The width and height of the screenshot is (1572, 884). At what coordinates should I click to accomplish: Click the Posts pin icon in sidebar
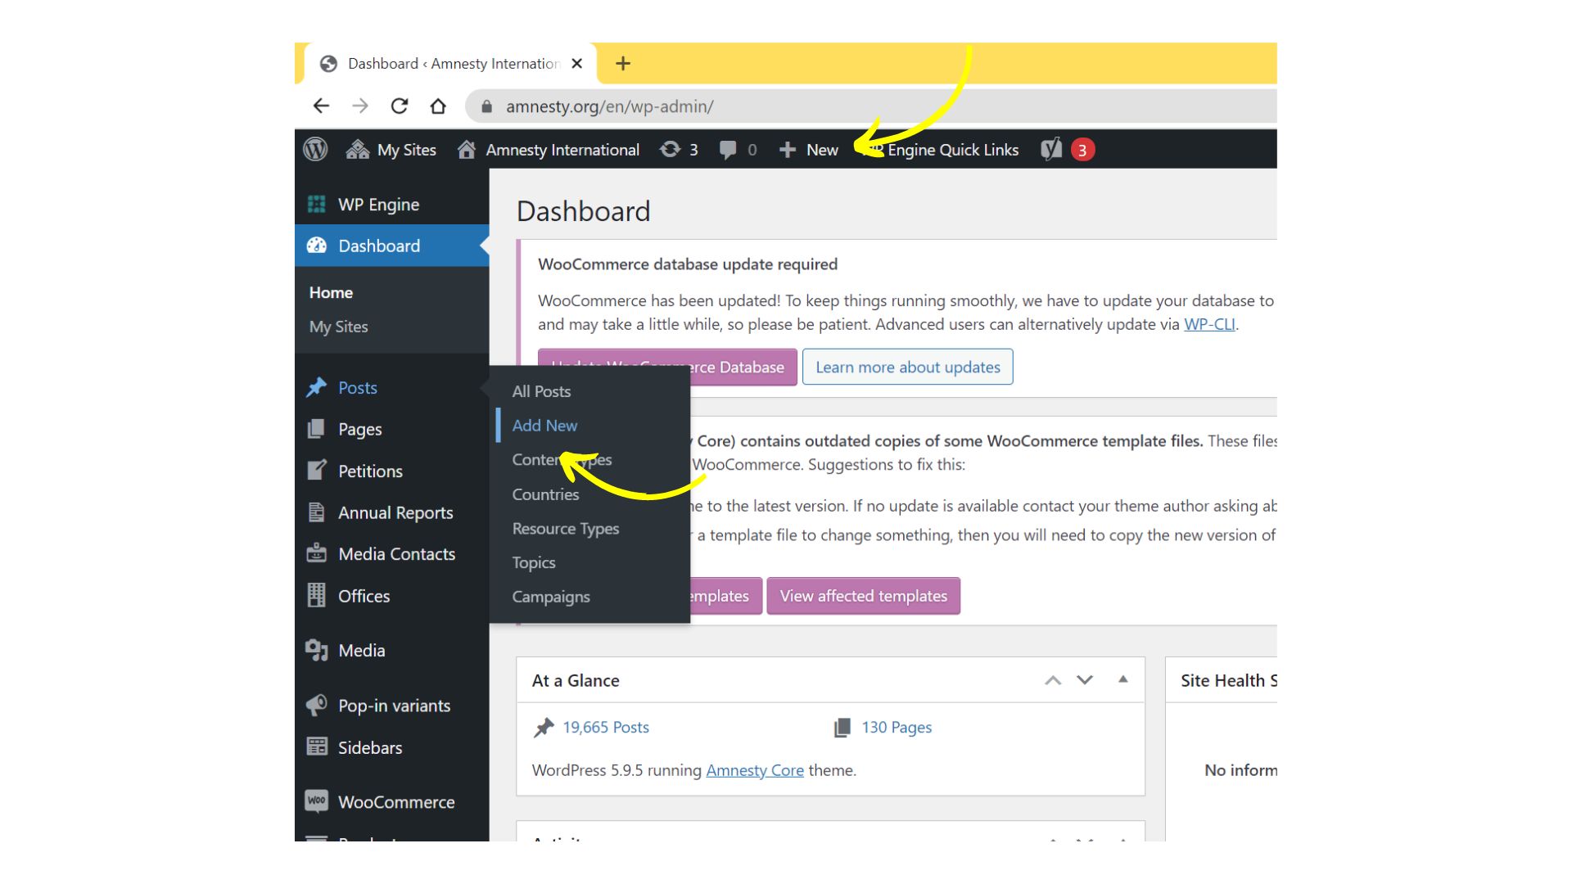[x=316, y=388]
